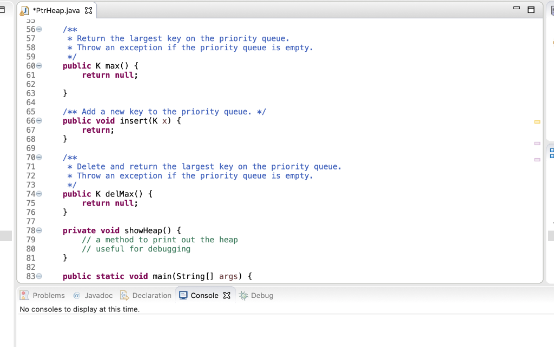Switch to the Debug tab
Image resolution: width=554 pixels, height=347 pixels.
click(x=262, y=295)
